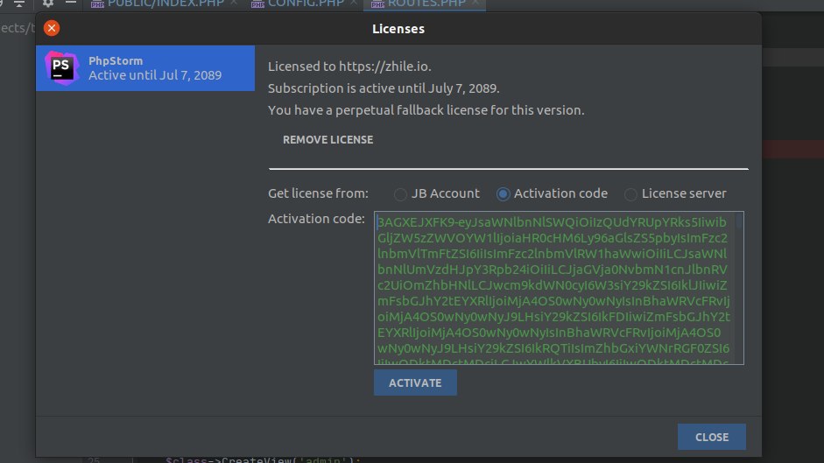Close the Licenses dialog with the red X
This screenshot has width=824, height=463.
(x=52, y=28)
